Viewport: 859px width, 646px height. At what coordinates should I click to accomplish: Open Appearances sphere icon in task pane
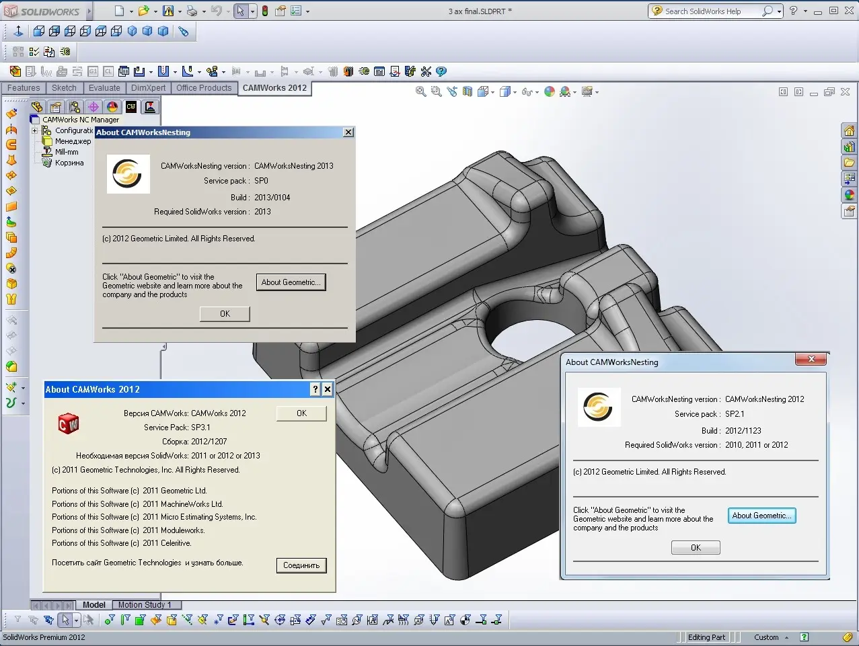pos(850,195)
